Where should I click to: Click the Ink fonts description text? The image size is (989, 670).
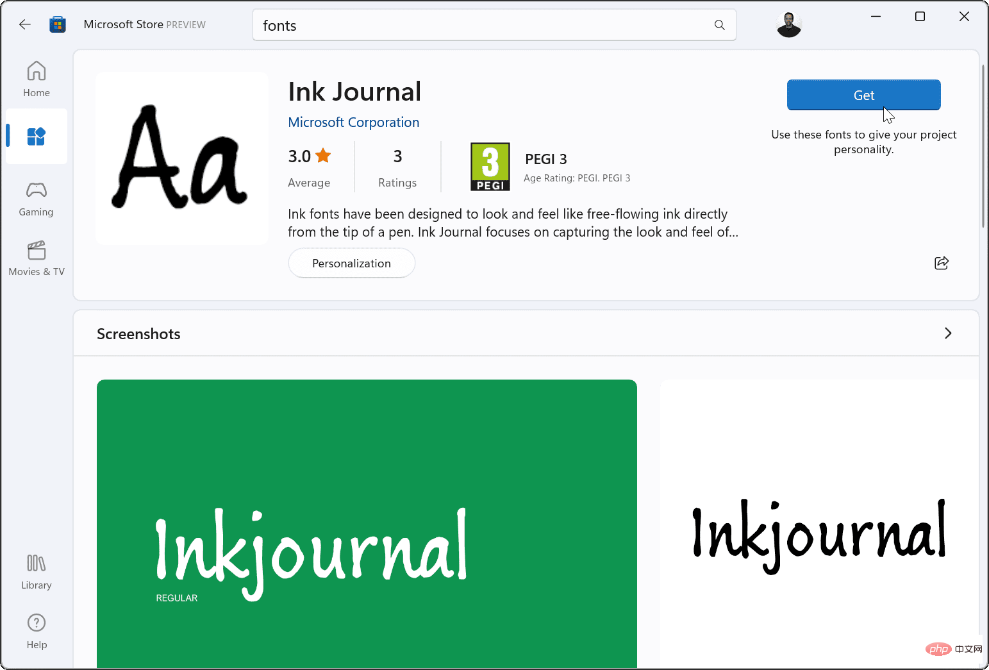pos(513,223)
